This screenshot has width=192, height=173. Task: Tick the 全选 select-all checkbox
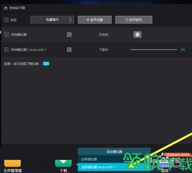[x=6, y=20]
